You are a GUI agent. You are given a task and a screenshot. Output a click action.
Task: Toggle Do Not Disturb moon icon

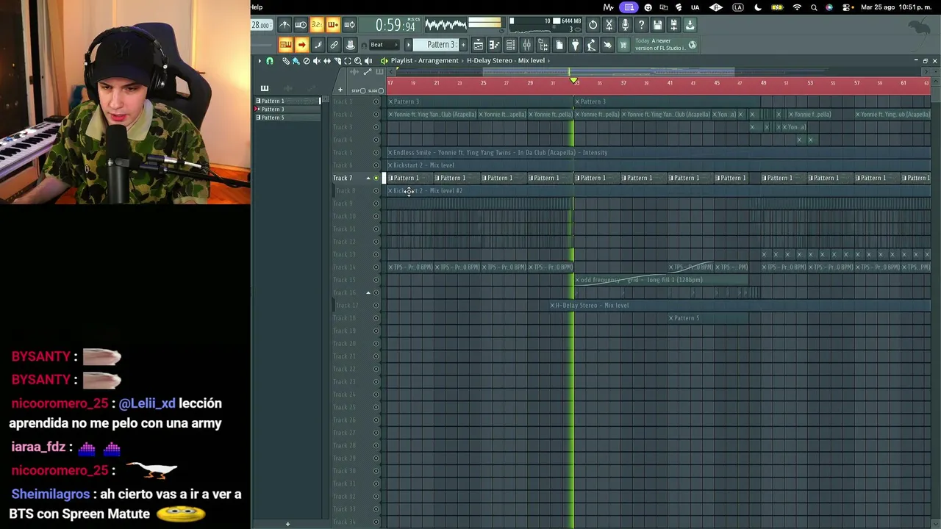pos(758,7)
